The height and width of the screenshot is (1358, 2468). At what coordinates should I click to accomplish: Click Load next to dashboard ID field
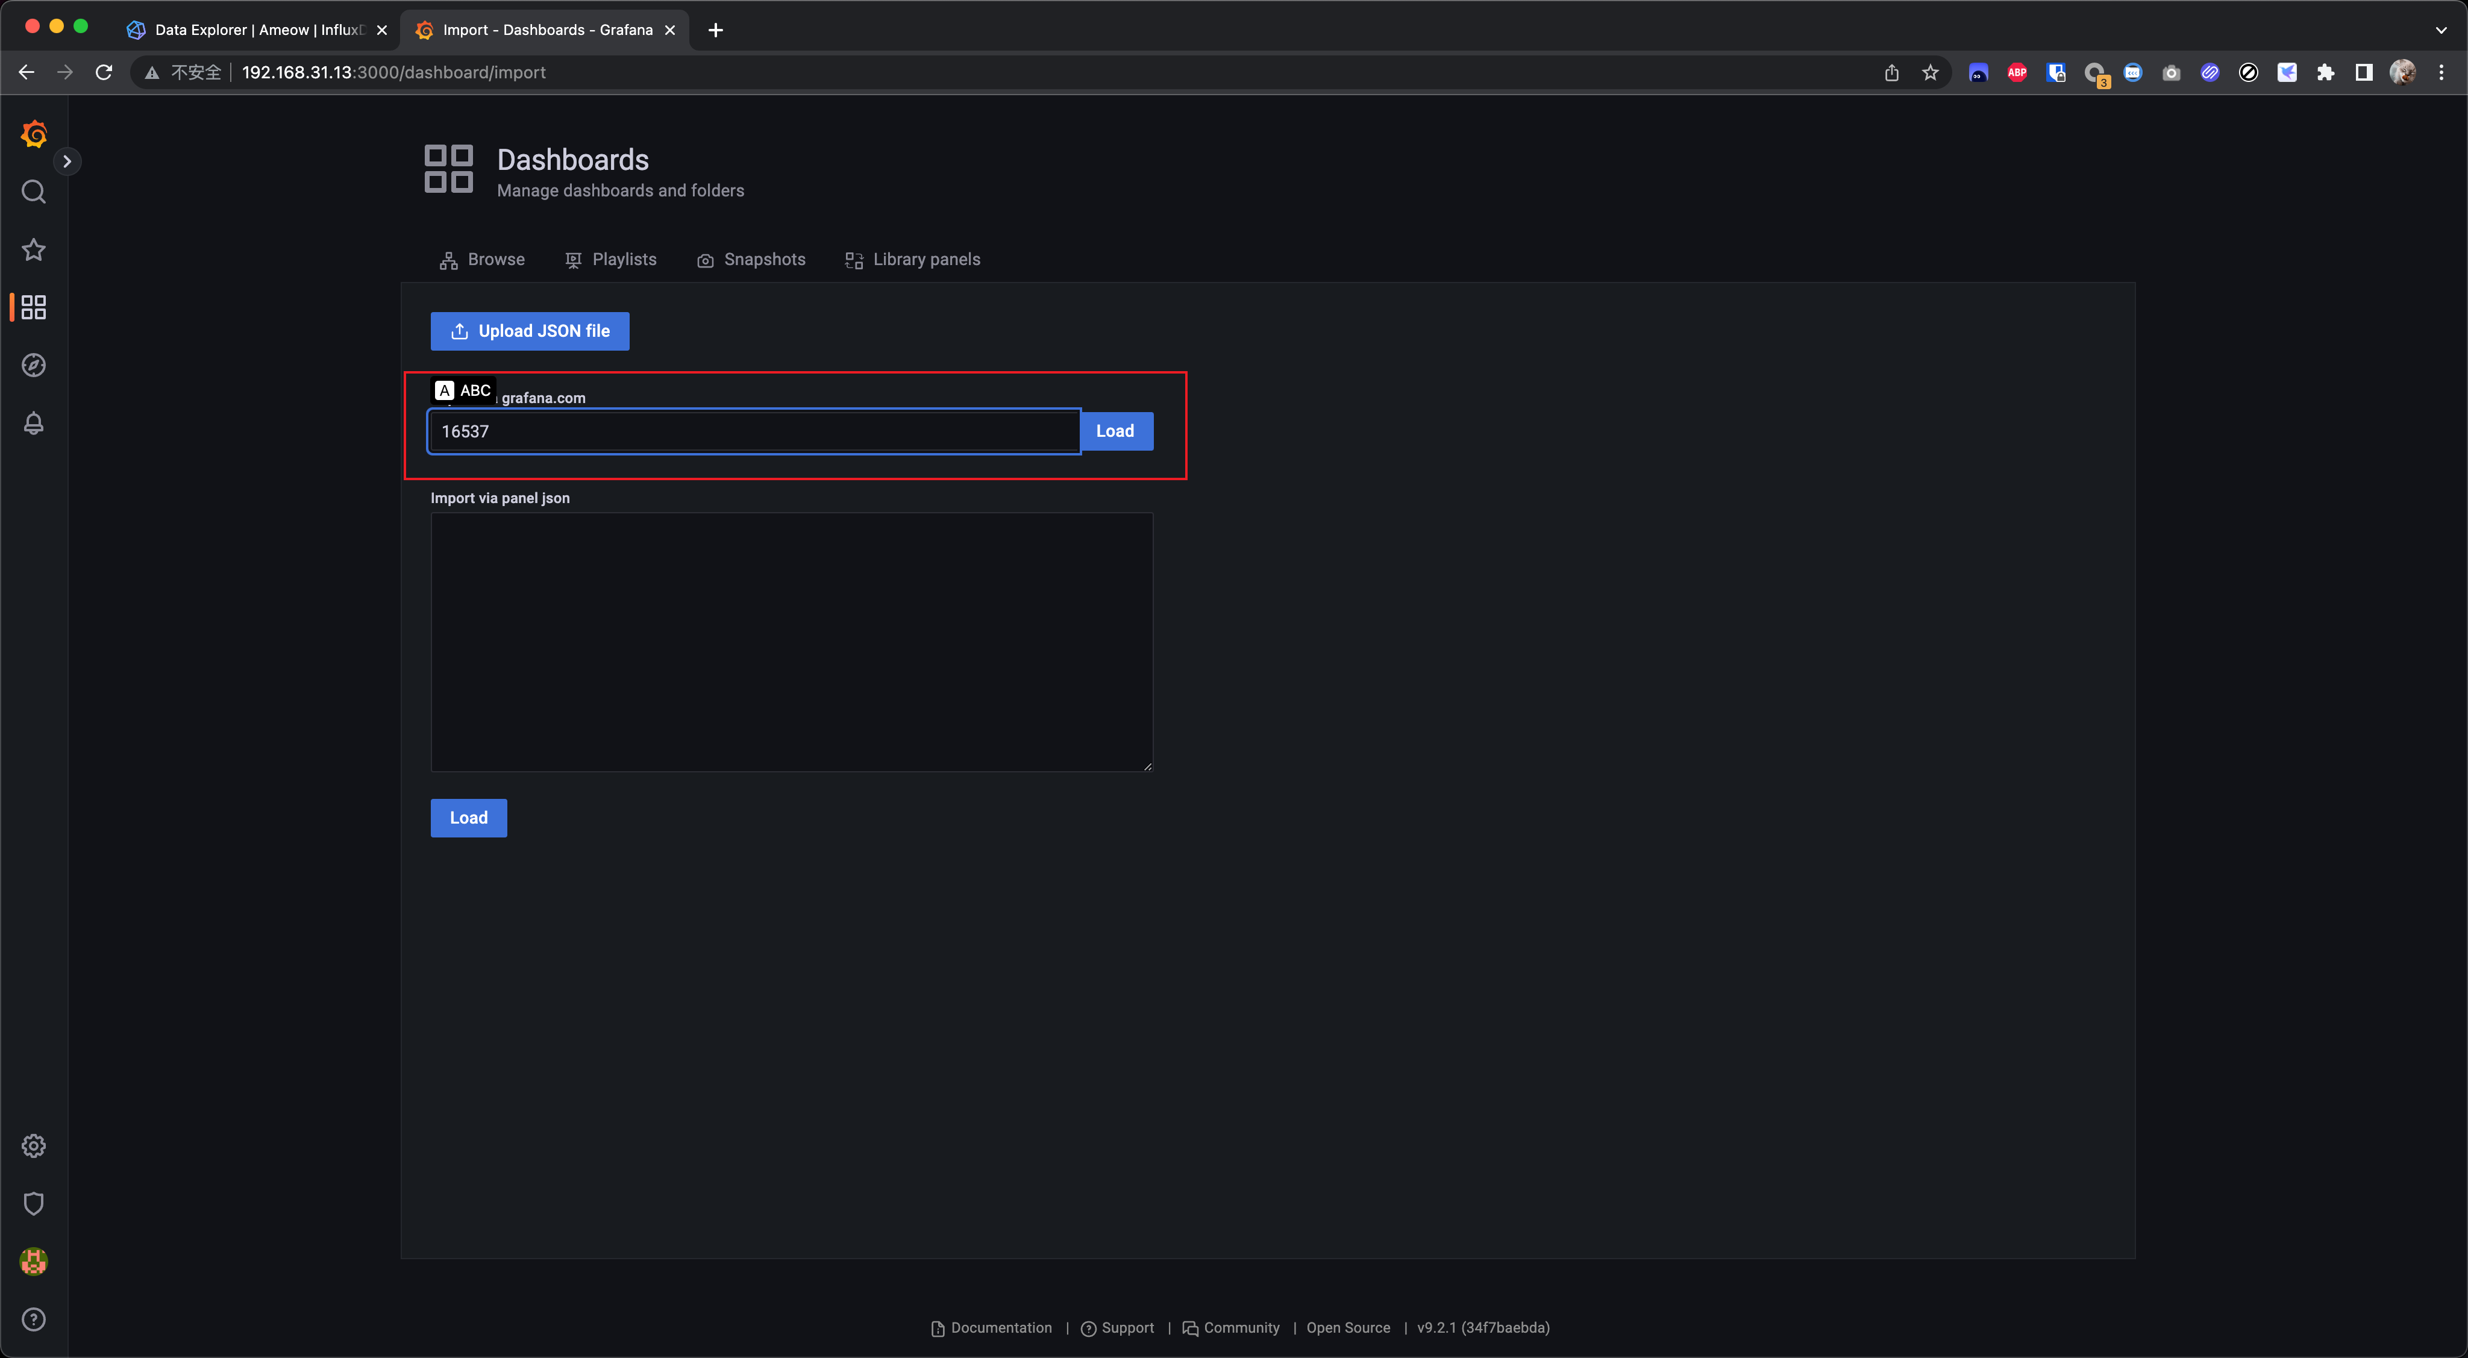click(x=1115, y=431)
